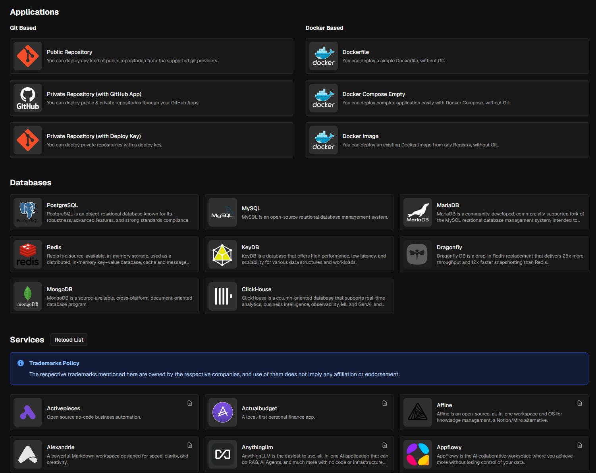Open the documentation icon on Anythingllm card
This screenshot has height=473, width=596.
pyautogui.click(x=385, y=445)
